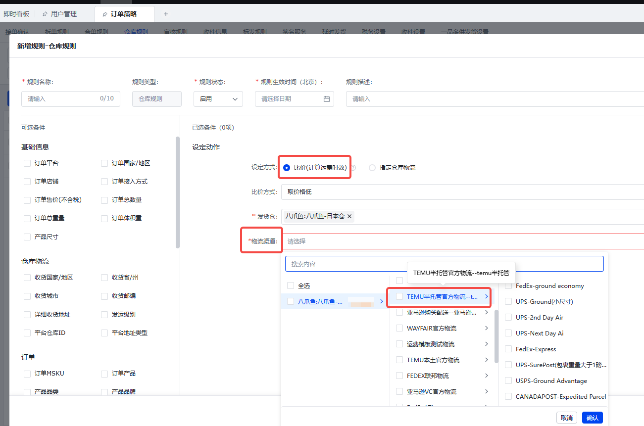644x426 pixels.
Task: Open the 比价方式 取价格低 dropdown
Action: click(462, 192)
